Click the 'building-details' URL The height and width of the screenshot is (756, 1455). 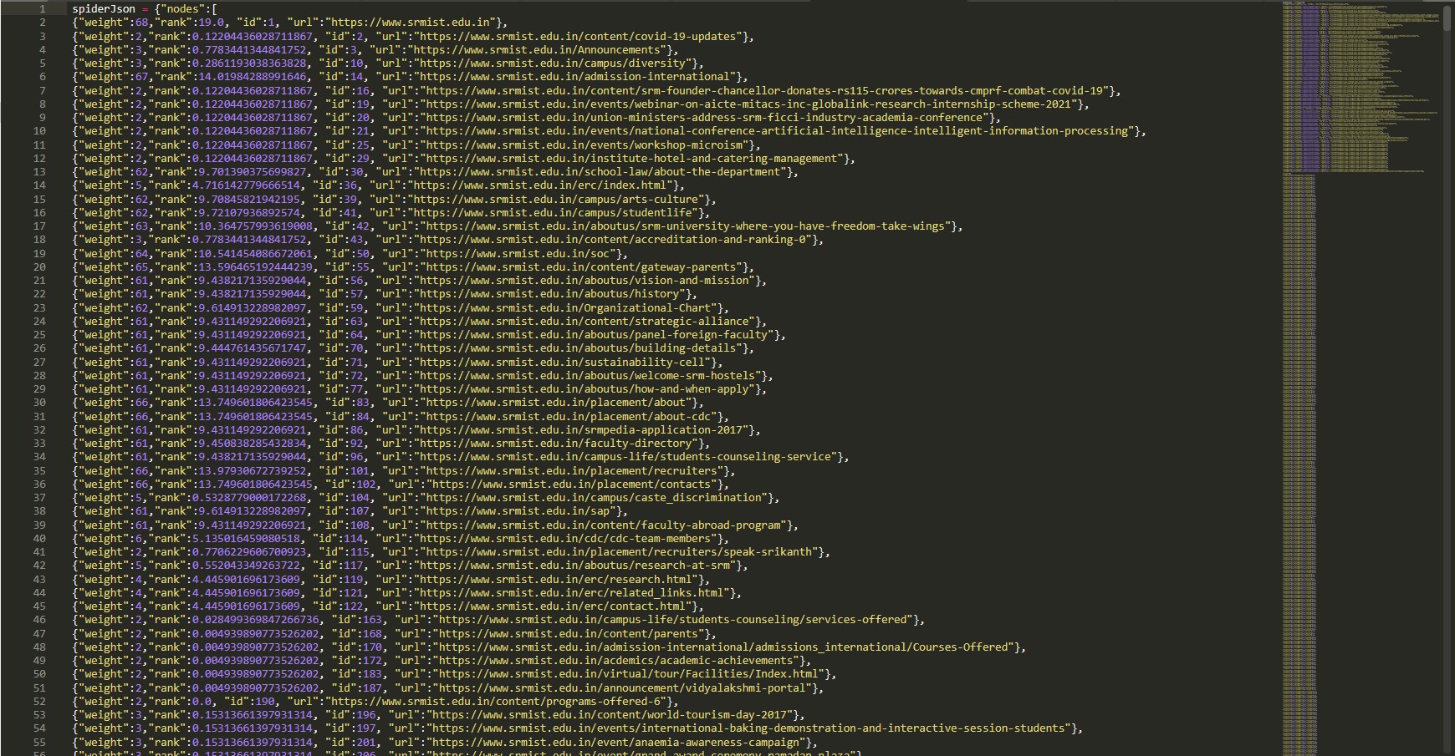[x=578, y=348]
